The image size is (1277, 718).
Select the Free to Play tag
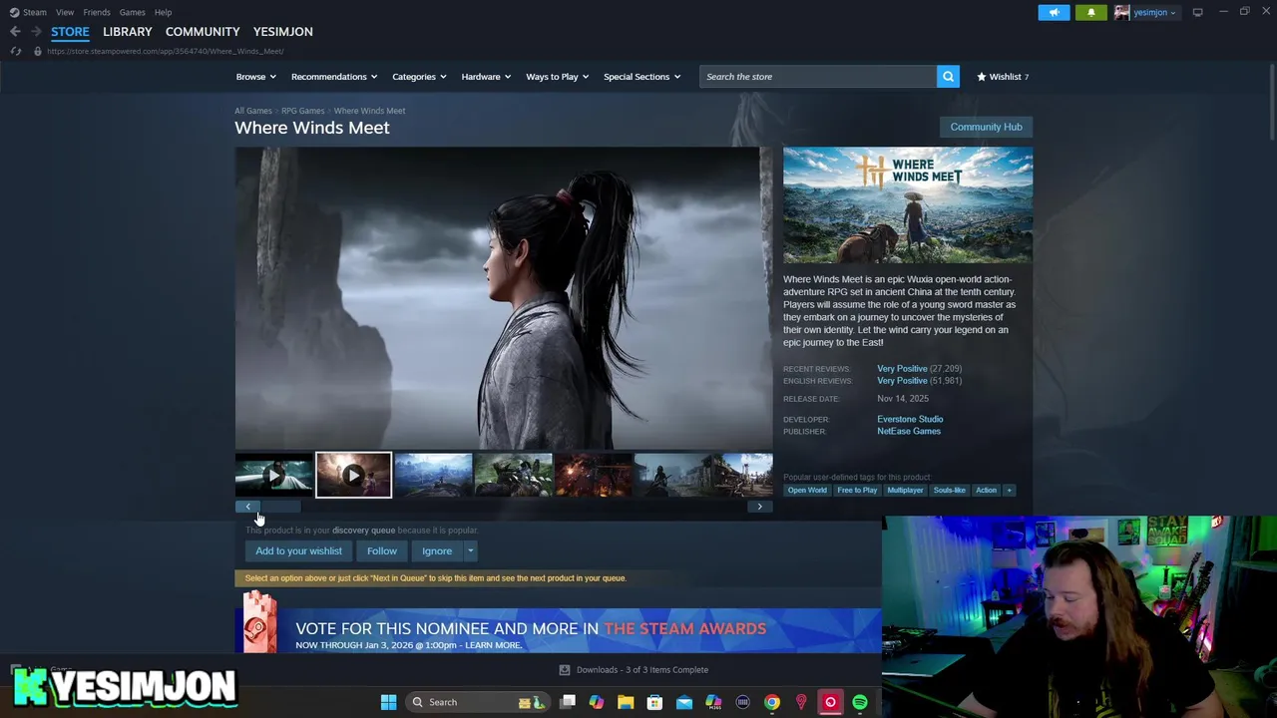pos(857,491)
